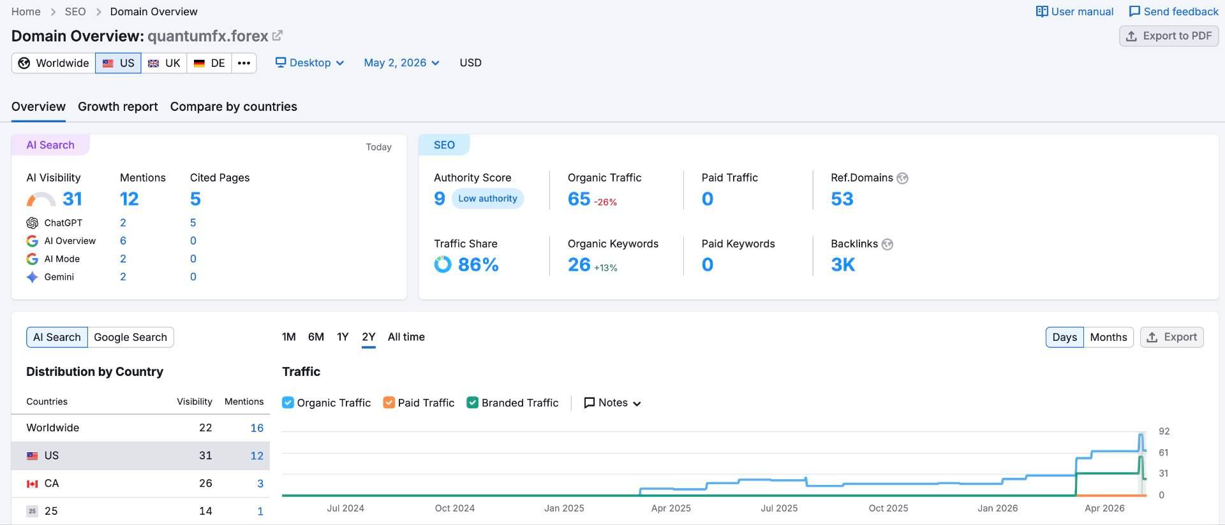Open external link icon beside quantumfx.forex
The width and height of the screenshot is (1225, 525).
[x=278, y=36]
